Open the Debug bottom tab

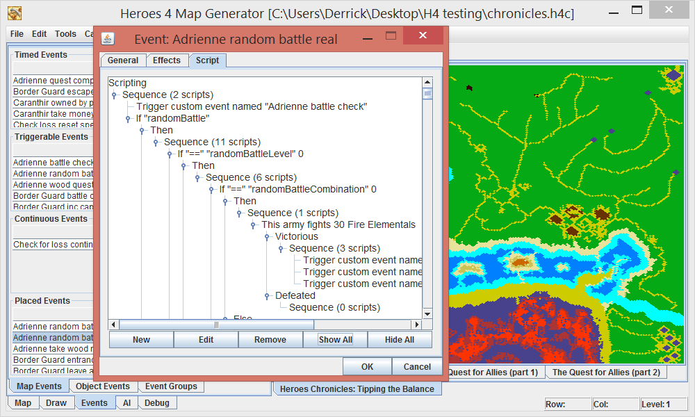point(157,403)
